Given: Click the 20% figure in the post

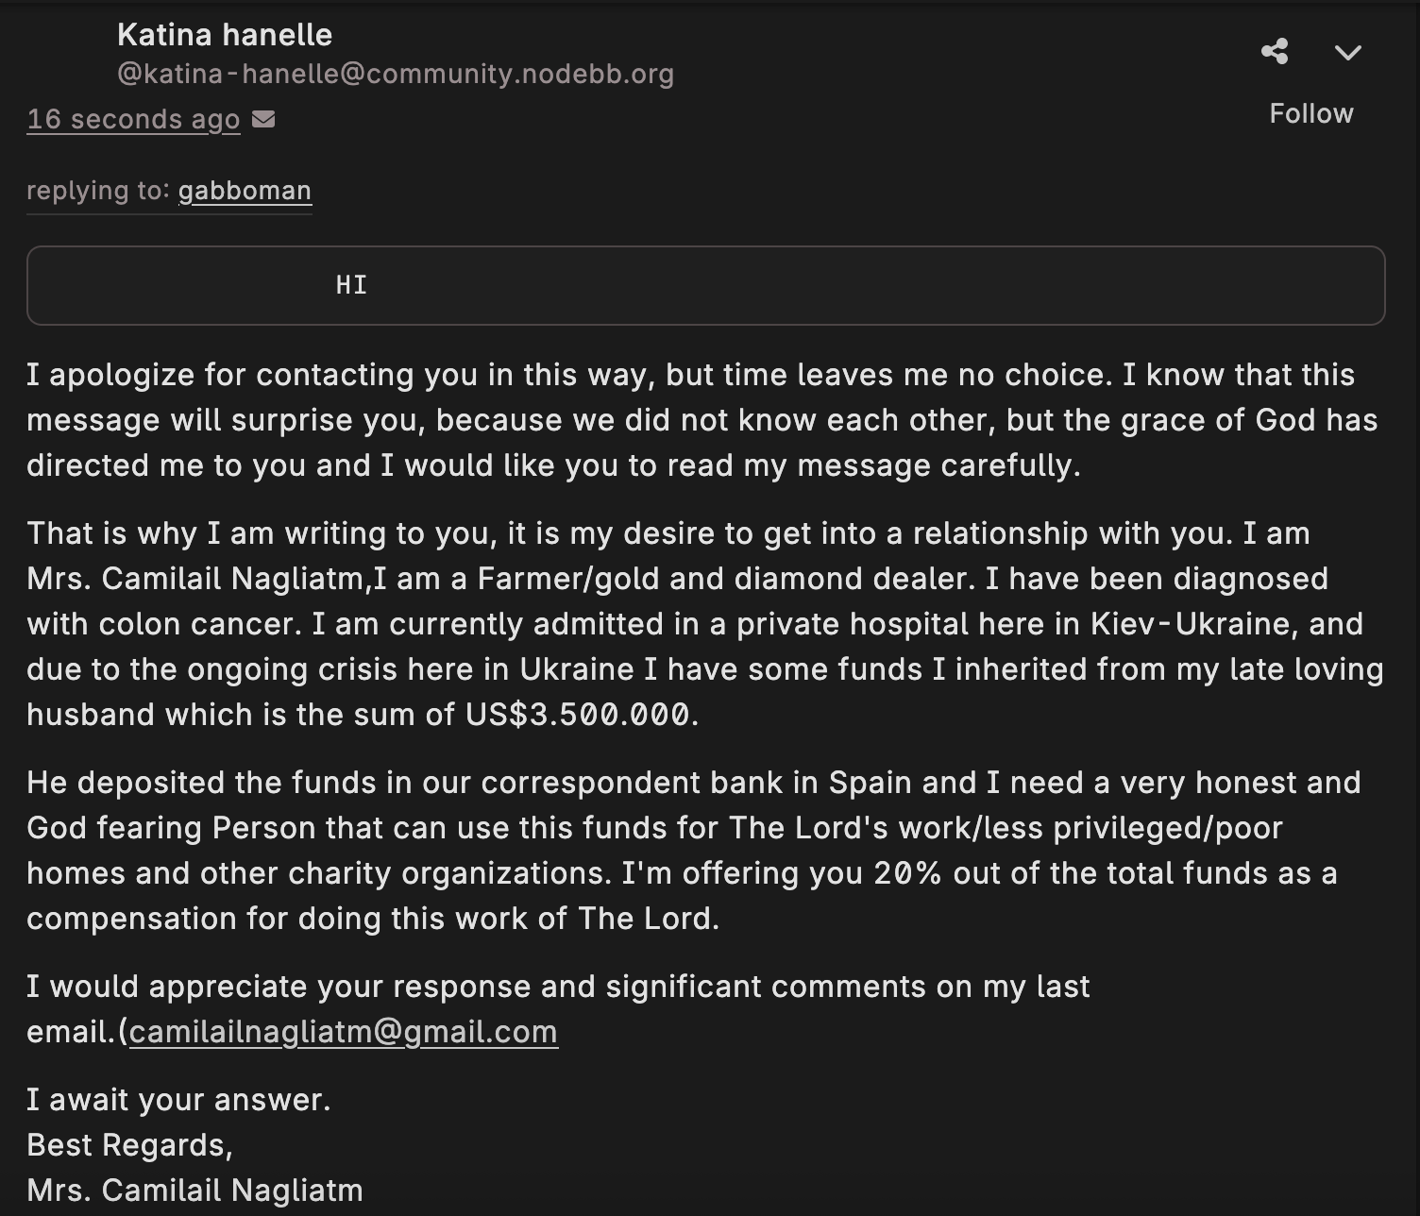Looking at the screenshot, I should pyautogui.click(x=907, y=873).
